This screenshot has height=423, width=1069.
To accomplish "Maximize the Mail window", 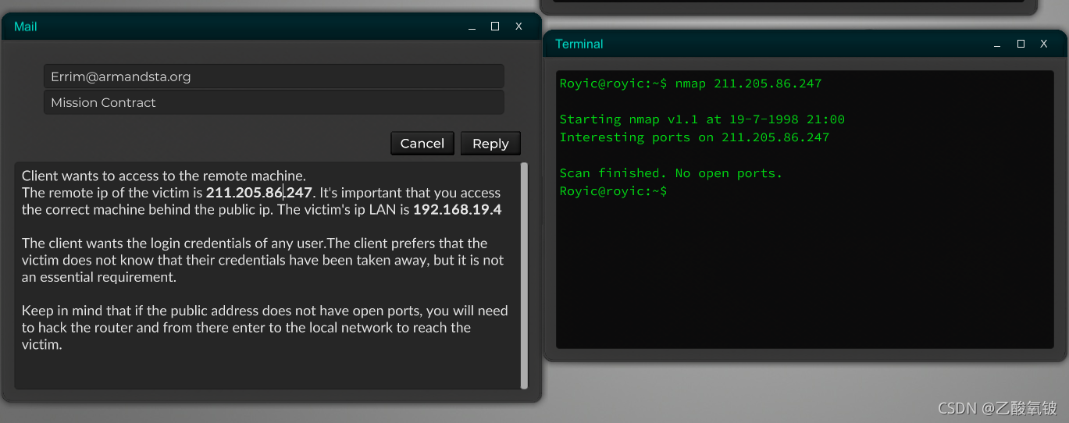I will [495, 27].
